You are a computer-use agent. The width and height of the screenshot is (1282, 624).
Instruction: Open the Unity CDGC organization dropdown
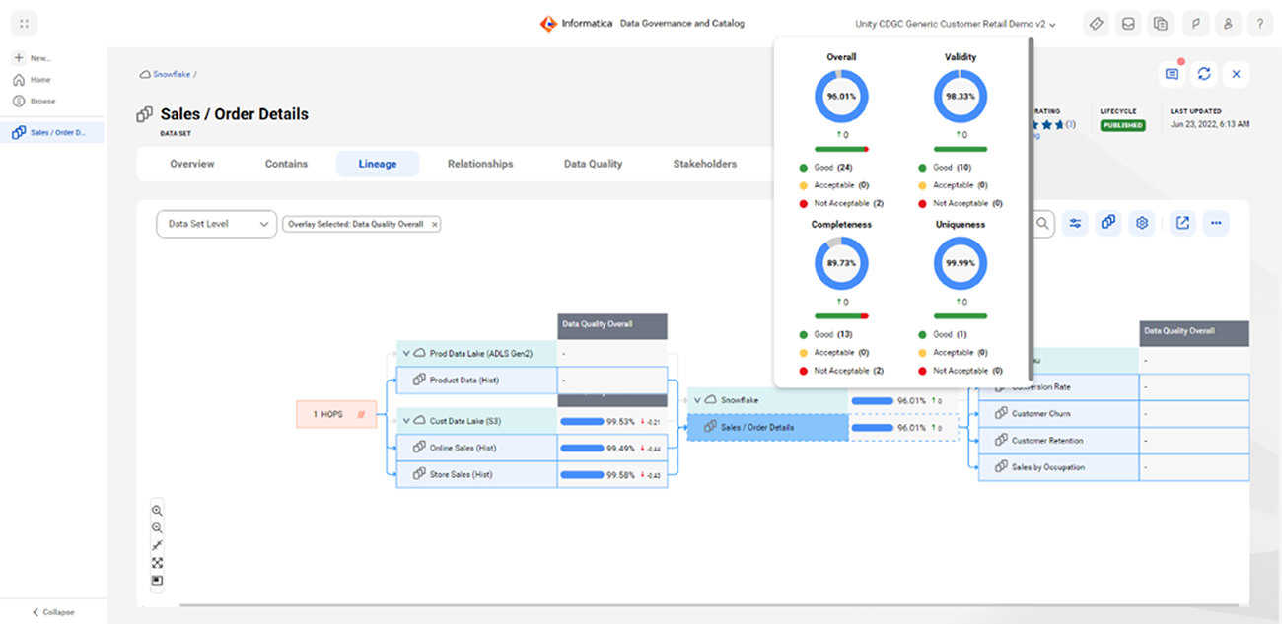956,24
